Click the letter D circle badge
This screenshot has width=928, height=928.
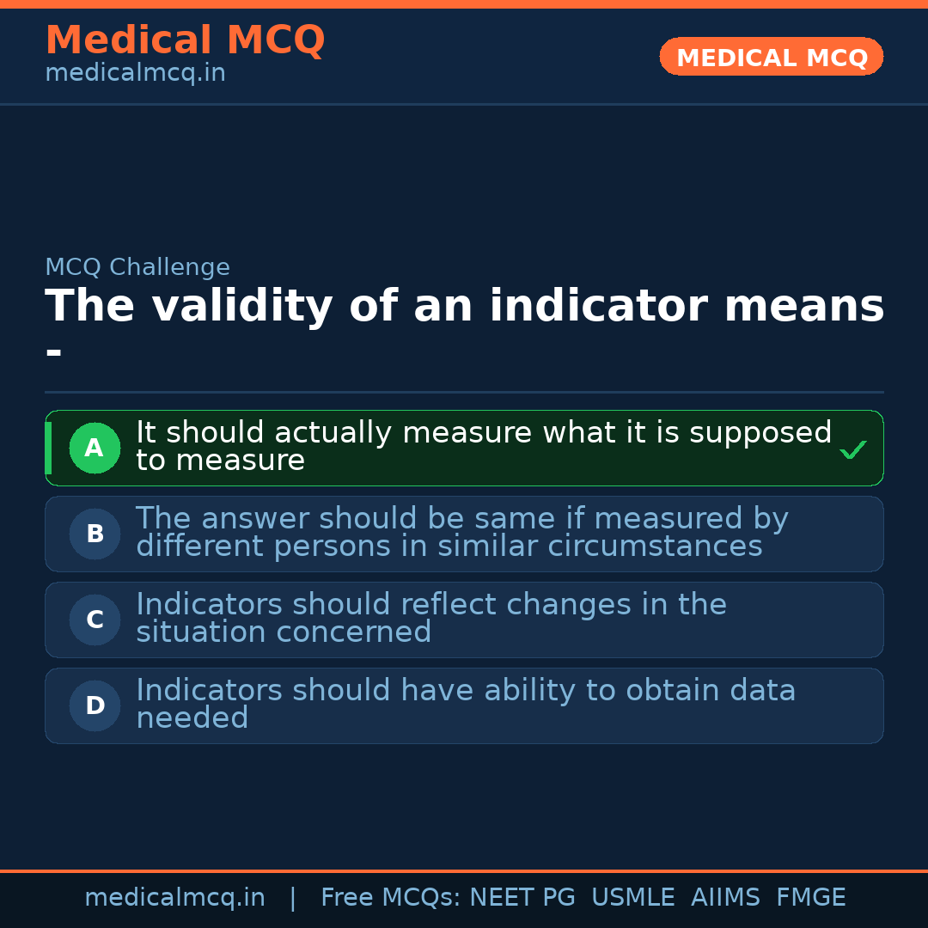(95, 705)
